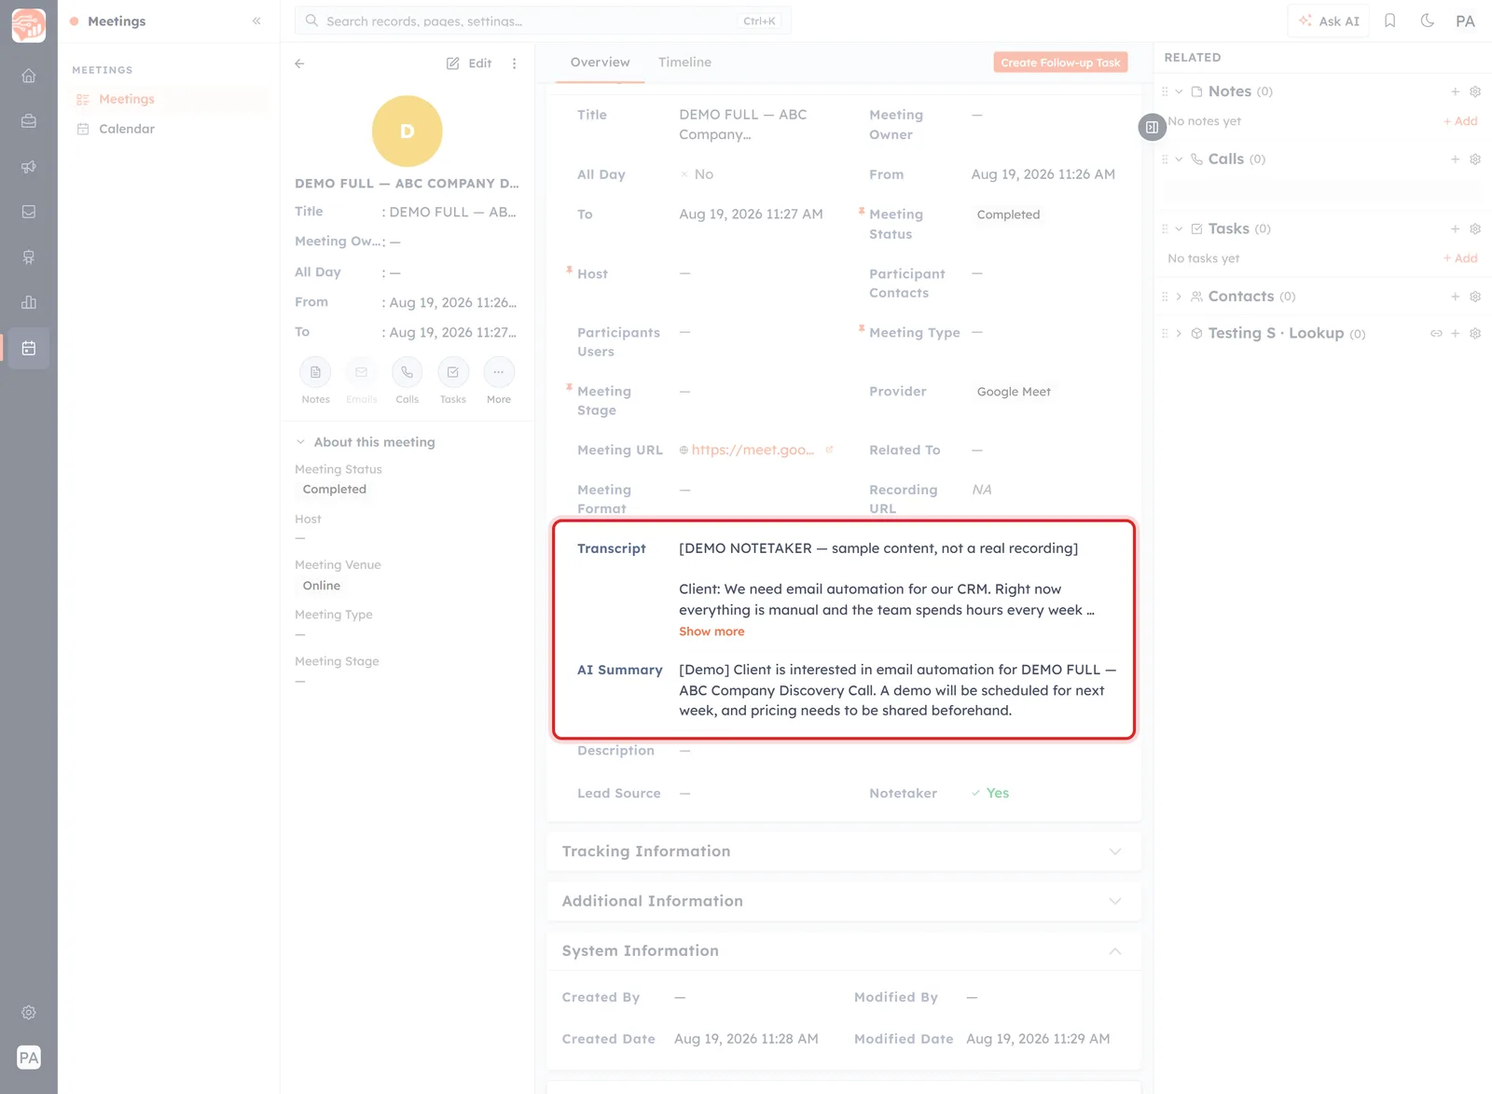Expand the Contacts related section

1179,297
